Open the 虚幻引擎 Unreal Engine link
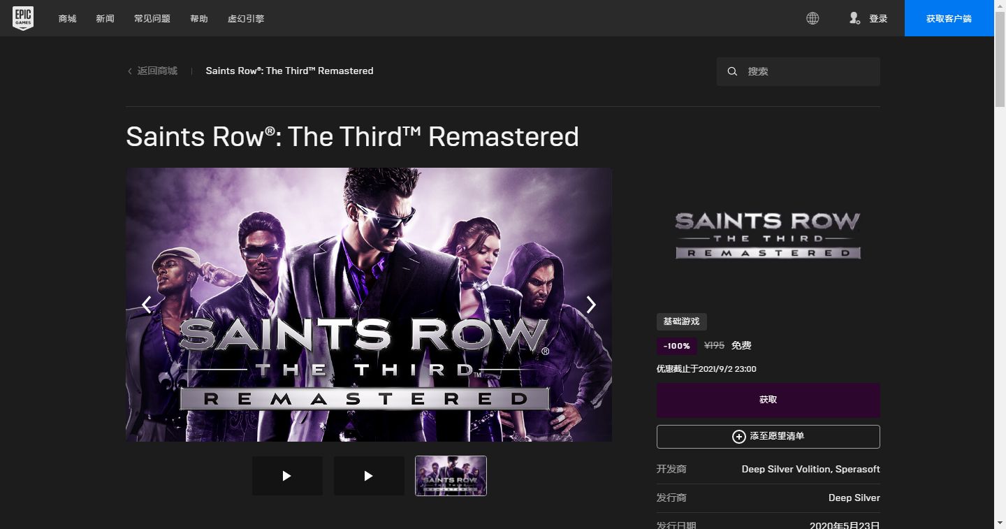 tap(246, 19)
